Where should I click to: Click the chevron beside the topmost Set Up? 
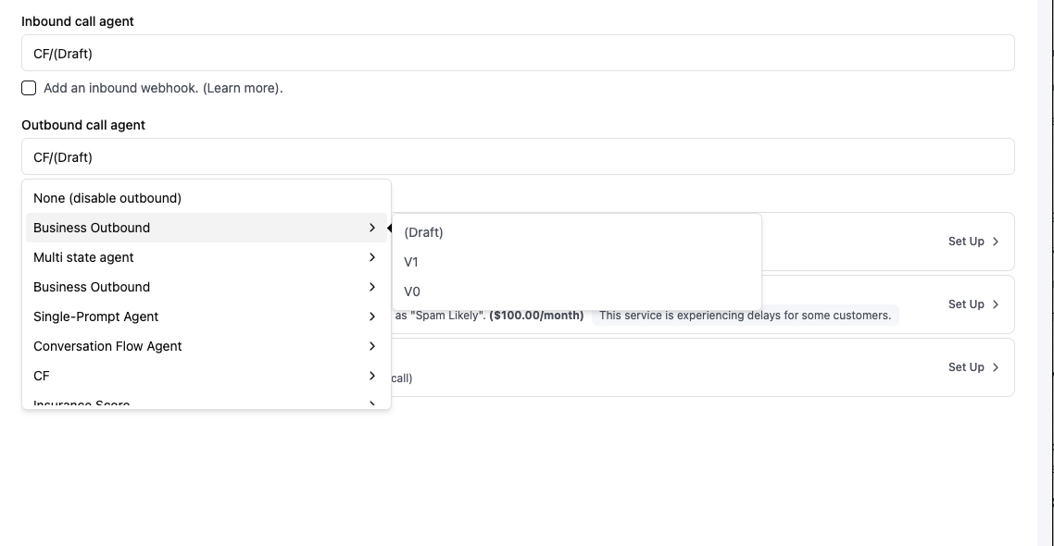click(997, 242)
